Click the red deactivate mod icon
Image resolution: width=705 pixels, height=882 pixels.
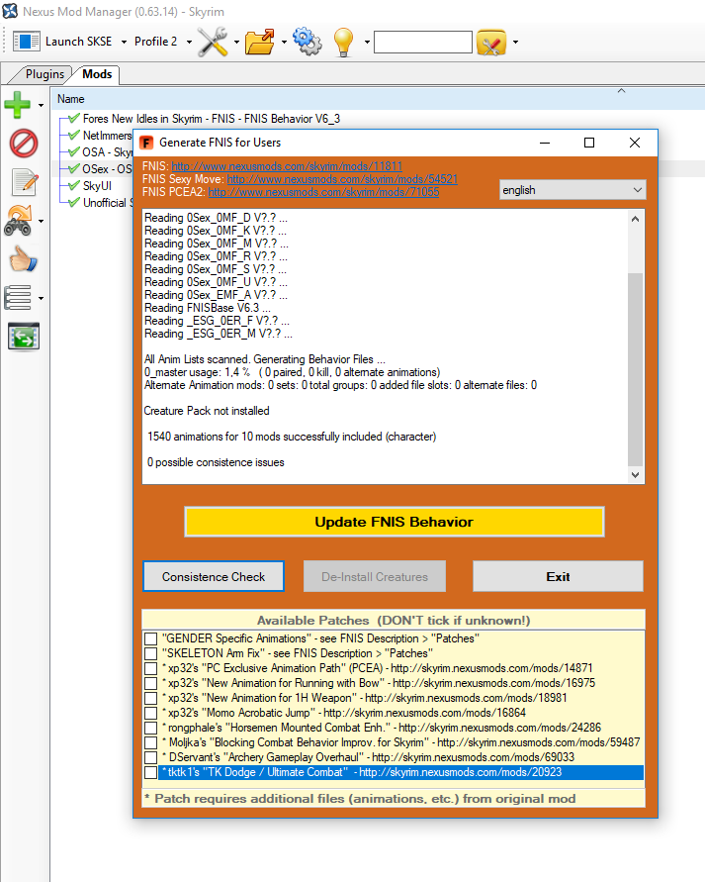pos(24,144)
